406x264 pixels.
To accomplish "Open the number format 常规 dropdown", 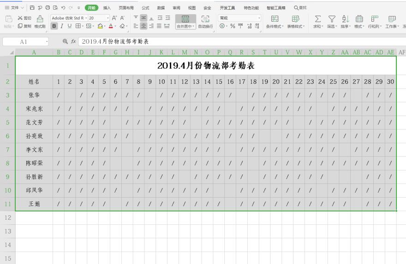I will pos(259,18).
